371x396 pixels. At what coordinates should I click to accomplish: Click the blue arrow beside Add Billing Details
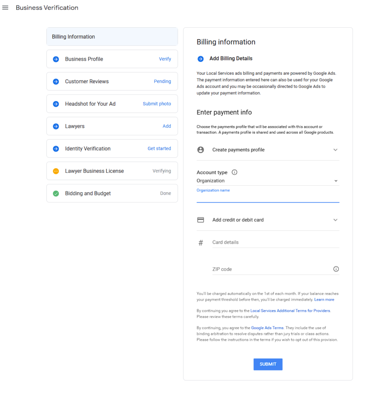[x=201, y=59]
